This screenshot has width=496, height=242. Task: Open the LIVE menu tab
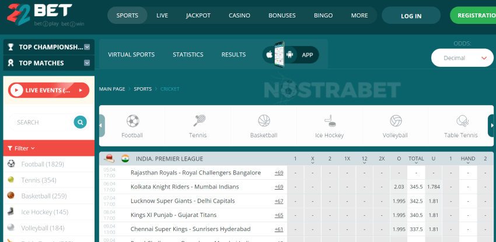pos(162,16)
